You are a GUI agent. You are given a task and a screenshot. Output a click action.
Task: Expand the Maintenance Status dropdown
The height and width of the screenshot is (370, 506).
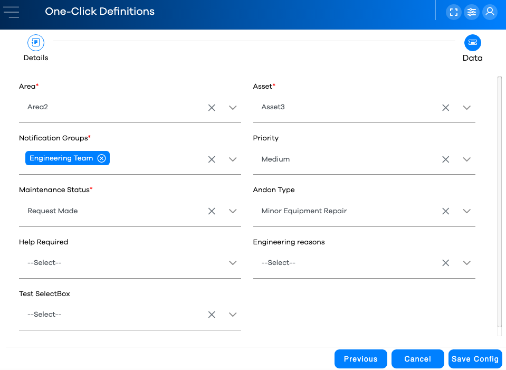[x=233, y=211]
